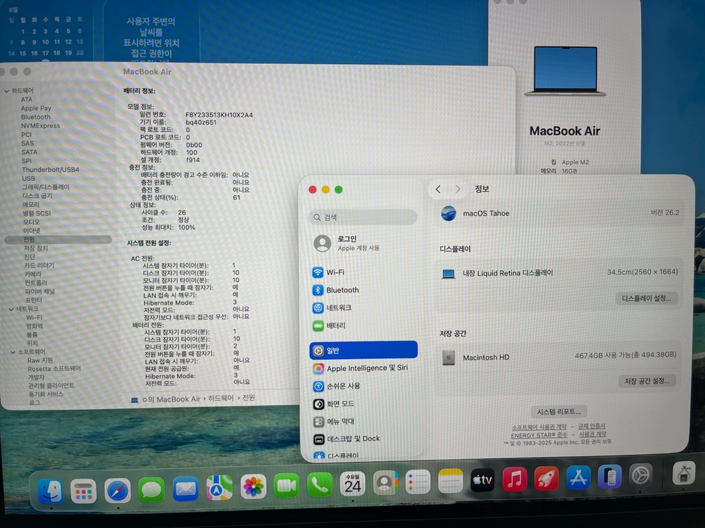Click the macOS Tahoe version row
705x528 pixels.
pyautogui.click(x=560, y=213)
